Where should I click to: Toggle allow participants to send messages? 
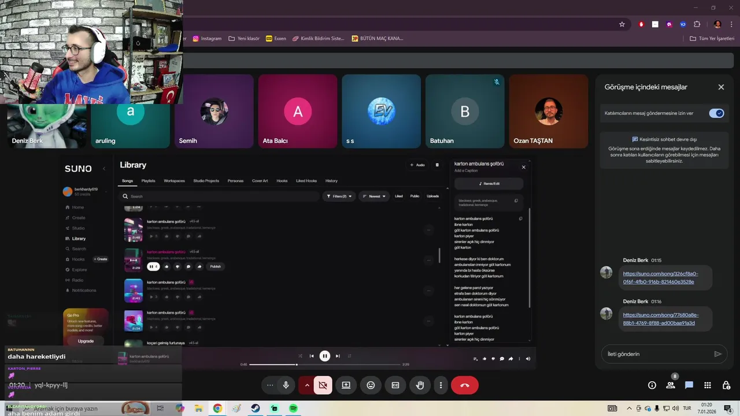tap(717, 113)
